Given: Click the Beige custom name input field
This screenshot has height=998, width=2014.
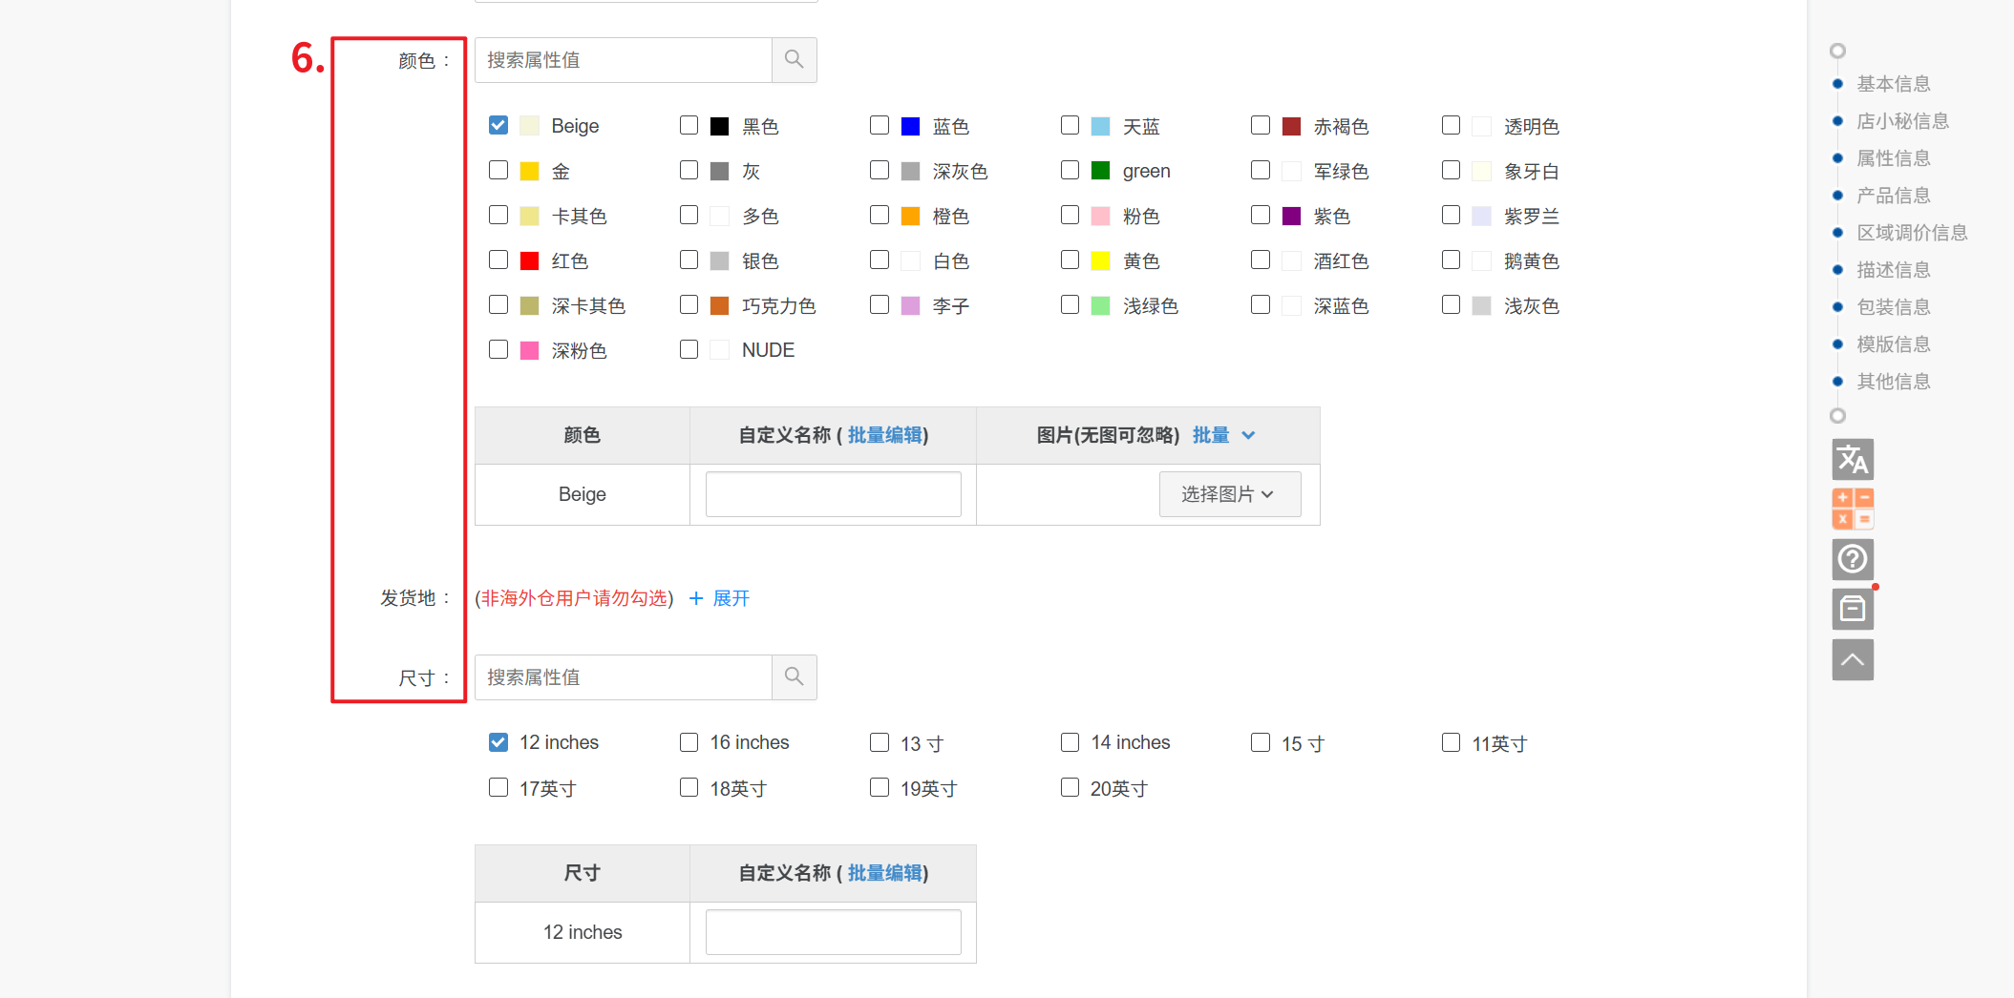Looking at the screenshot, I should (x=833, y=494).
